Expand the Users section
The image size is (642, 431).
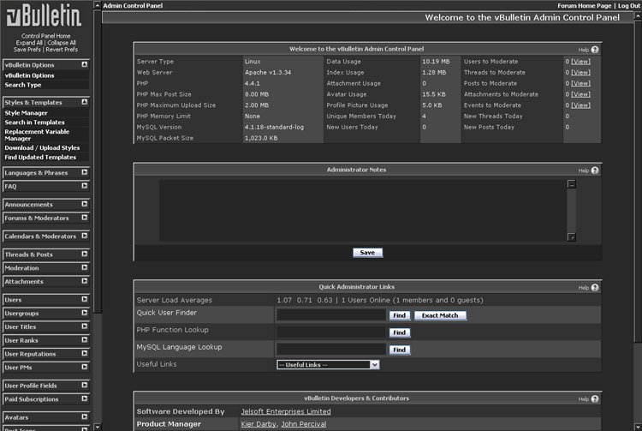(x=85, y=299)
